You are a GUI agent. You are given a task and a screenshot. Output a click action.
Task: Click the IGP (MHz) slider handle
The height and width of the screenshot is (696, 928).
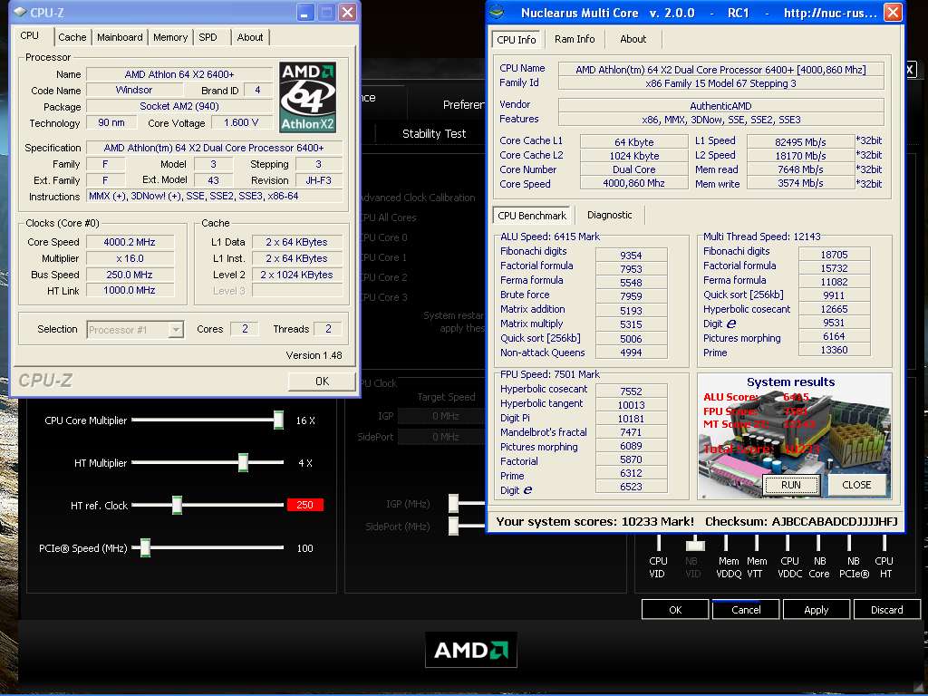pyautogui.click(x=453, y=504)
